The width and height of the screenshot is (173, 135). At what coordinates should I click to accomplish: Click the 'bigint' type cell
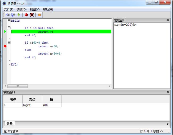(32, 105)
